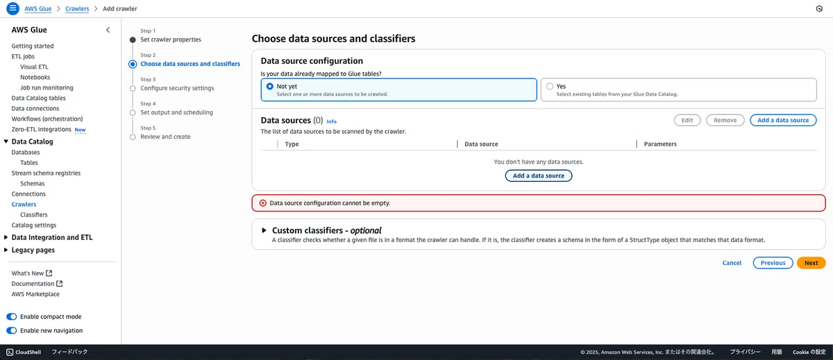Screen dimensions: 833x360
Task: Open Visual ETL in sidebar
Action: 34,67
